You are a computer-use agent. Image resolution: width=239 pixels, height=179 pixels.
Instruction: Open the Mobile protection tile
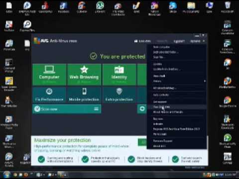pos(84,95)
